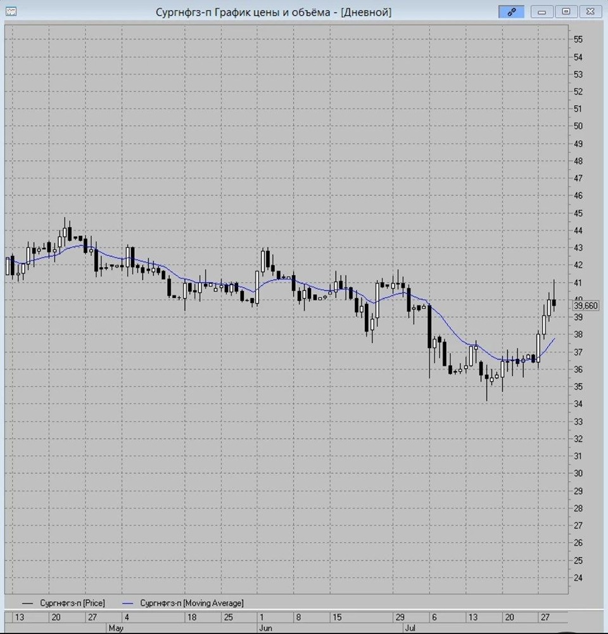Screen dimensions: 608x634
Task: Click the long black candle at July 6
Action: 429,327
